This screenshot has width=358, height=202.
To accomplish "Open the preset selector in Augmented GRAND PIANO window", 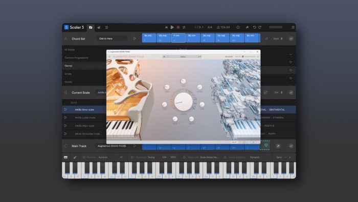I will [183, 56].
